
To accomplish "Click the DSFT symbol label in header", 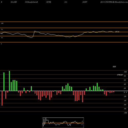I will (85, 2).
